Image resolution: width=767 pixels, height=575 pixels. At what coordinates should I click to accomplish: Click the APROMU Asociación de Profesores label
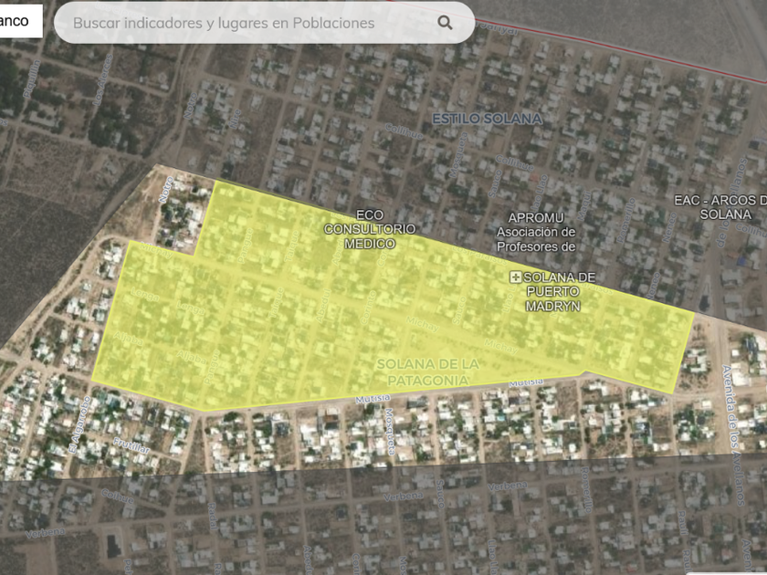(536, 232)
